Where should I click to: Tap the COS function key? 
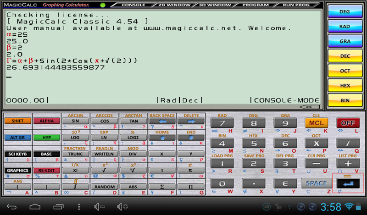pos(105,121)
